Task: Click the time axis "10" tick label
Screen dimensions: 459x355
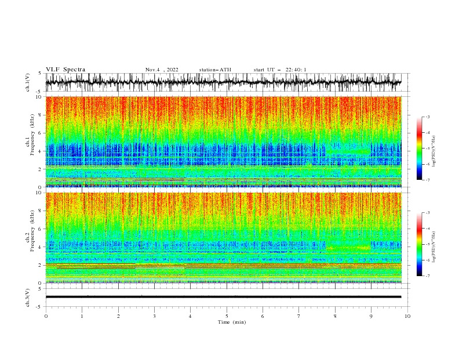Action: pyautogui.click(x=407, y=316)
